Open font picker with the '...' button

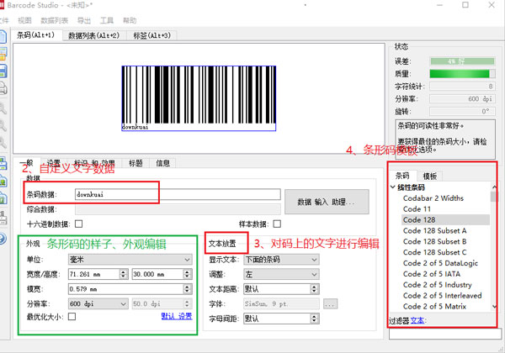click(330, 304)
